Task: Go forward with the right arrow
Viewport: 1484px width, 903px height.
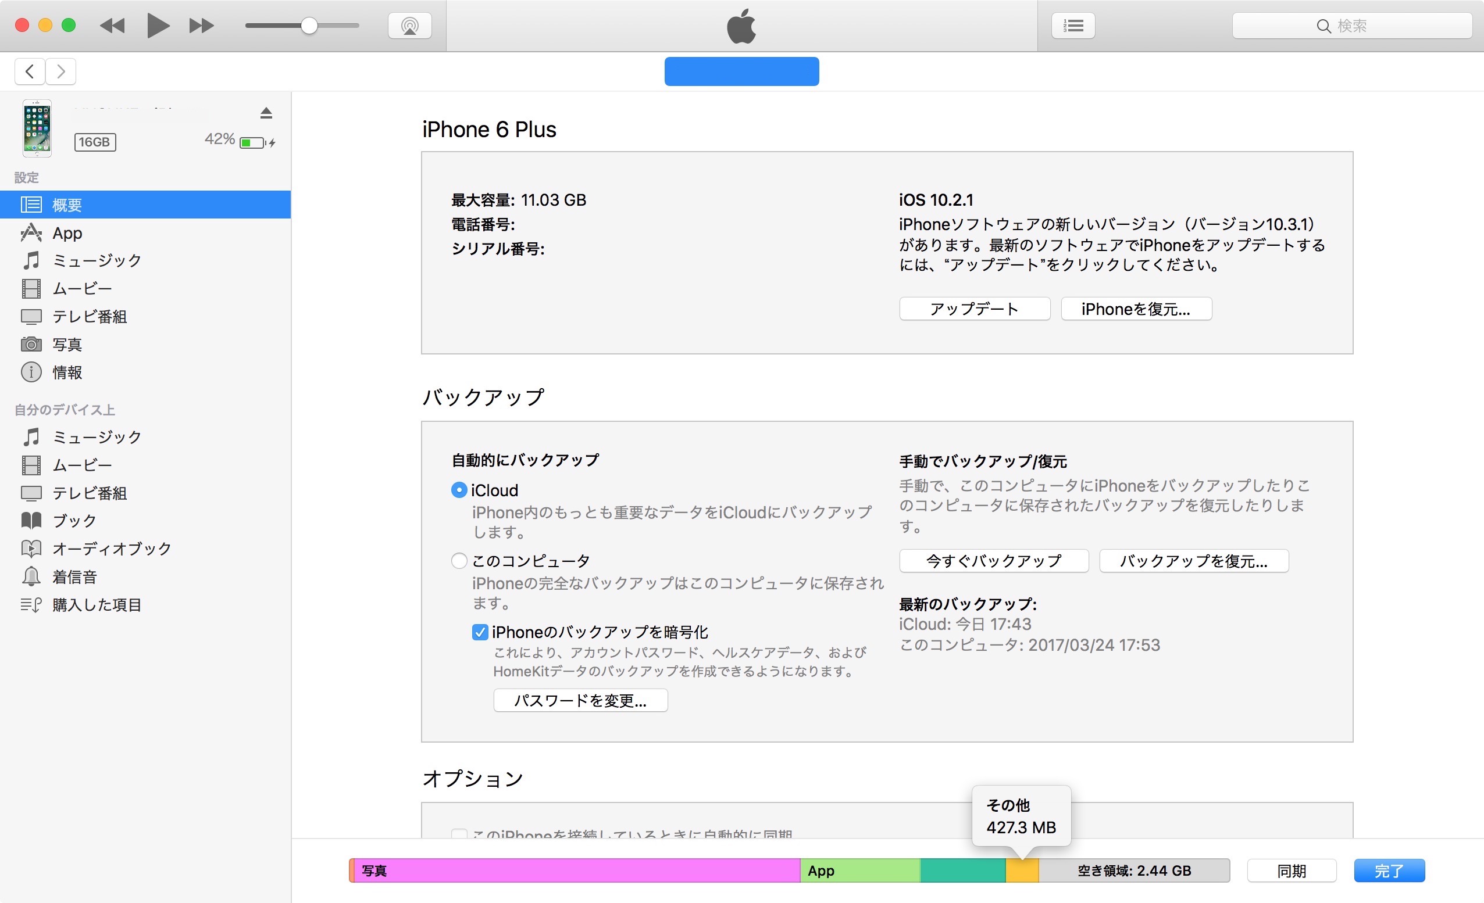Action: pos(61,71)
